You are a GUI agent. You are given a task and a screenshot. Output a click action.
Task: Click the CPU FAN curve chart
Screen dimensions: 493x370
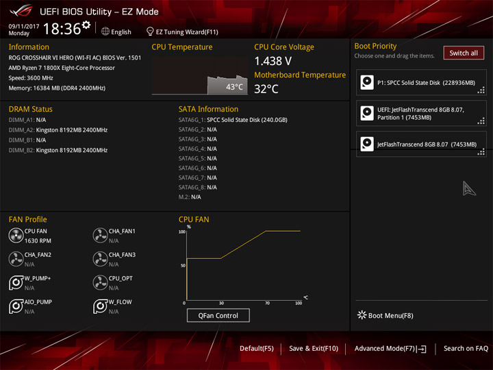244,266
